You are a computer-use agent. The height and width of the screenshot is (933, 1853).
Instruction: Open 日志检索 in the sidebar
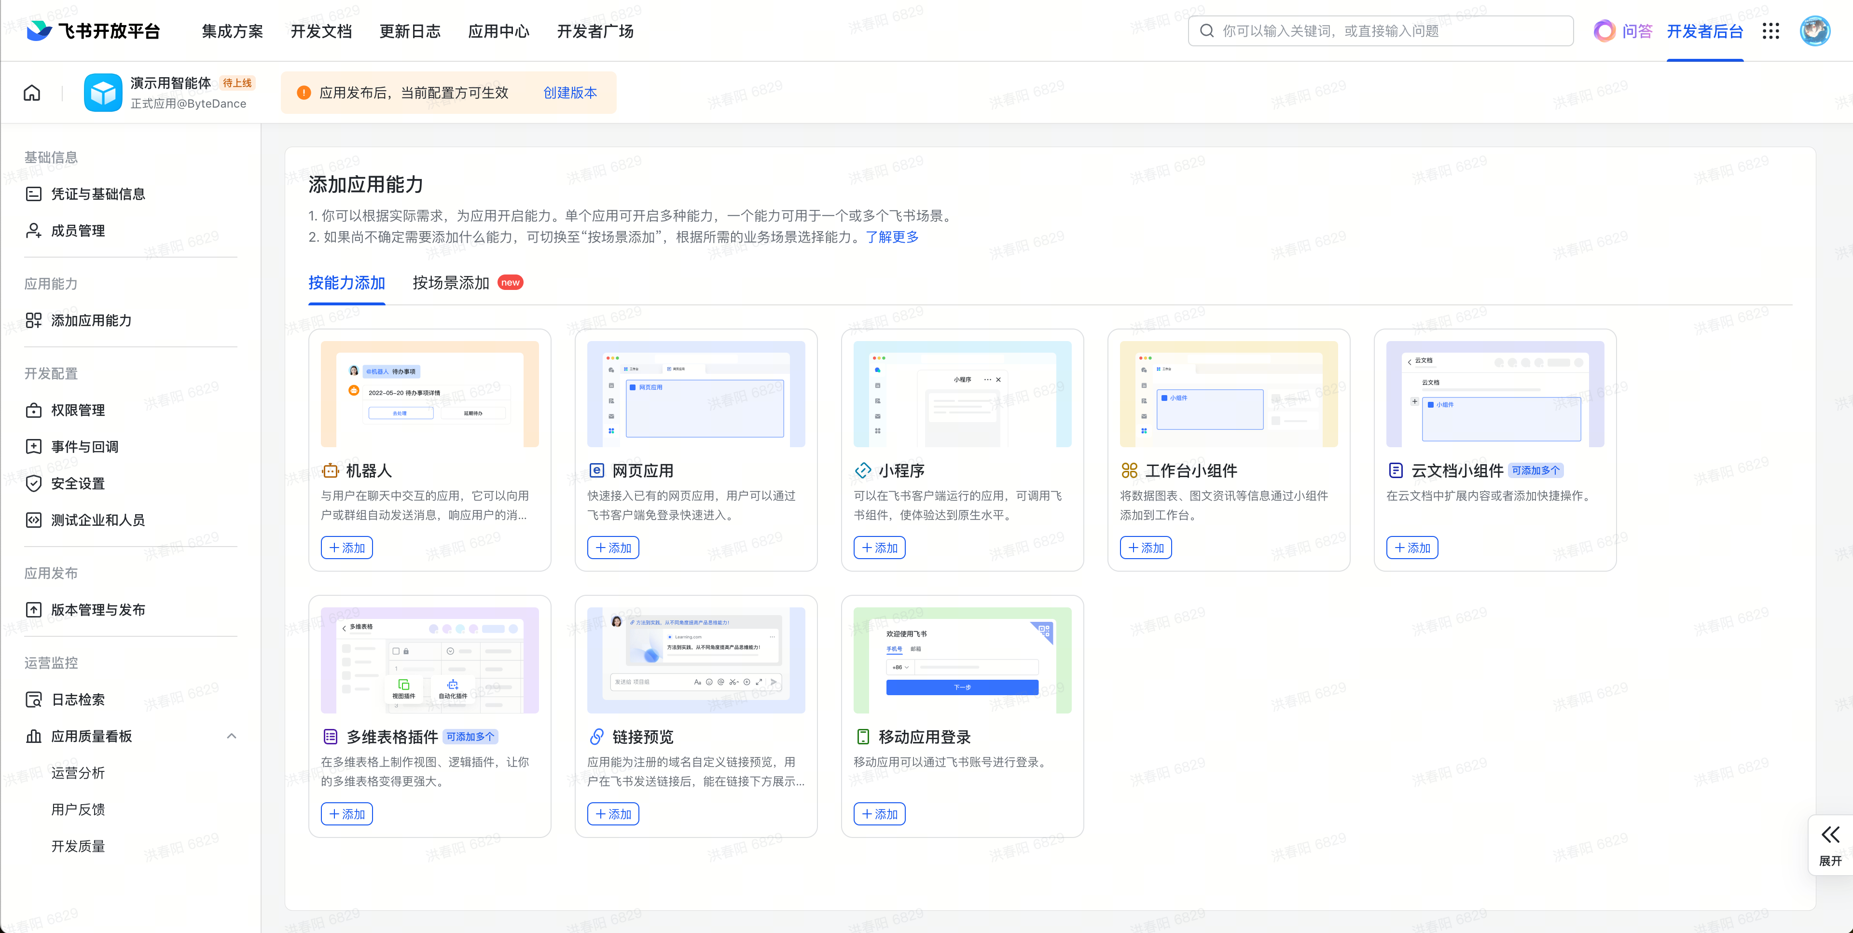click(x=78, y=699)
